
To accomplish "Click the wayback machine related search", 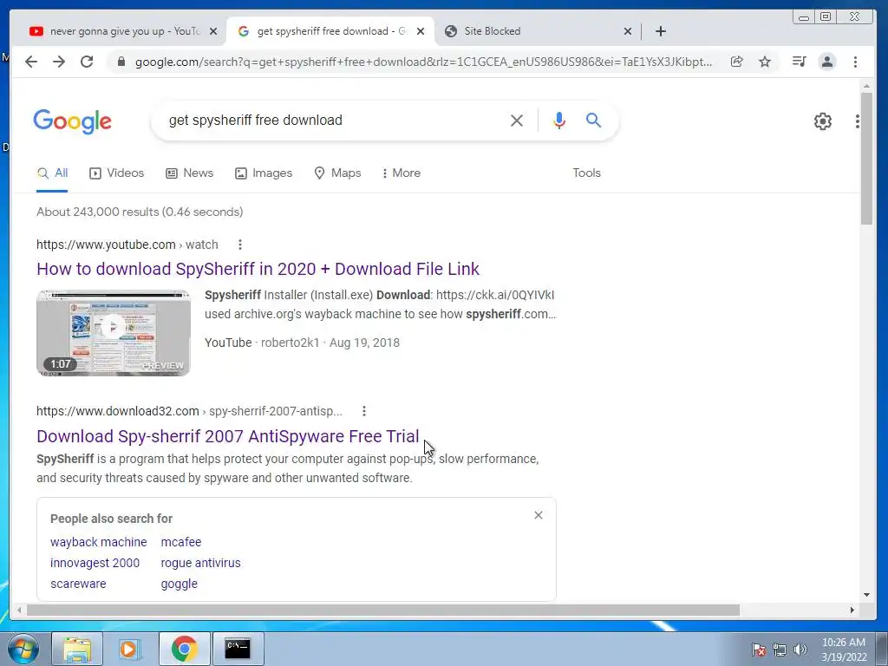I will (x=99, y=542).
